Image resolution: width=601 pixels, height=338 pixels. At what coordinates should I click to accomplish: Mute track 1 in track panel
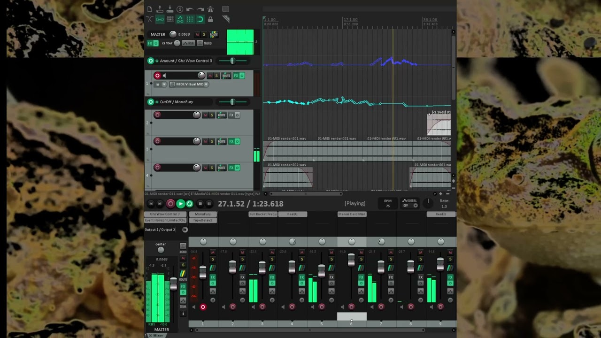pos(210,76)
